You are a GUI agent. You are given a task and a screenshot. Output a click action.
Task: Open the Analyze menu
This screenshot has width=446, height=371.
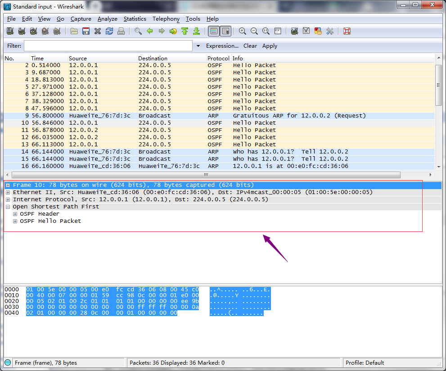tap(107, 19)
